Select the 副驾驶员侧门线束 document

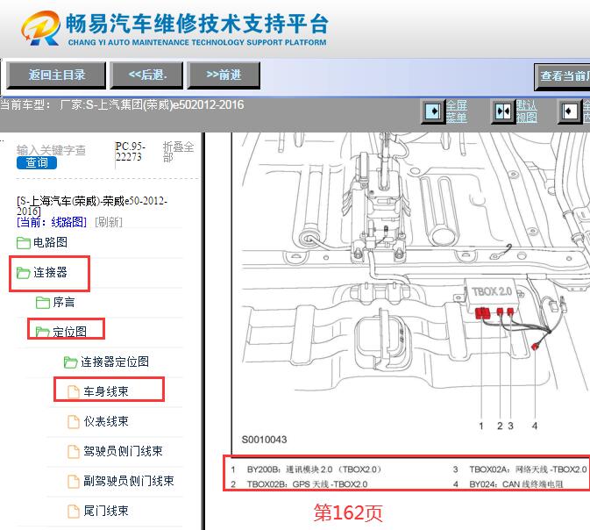(129, 481)
